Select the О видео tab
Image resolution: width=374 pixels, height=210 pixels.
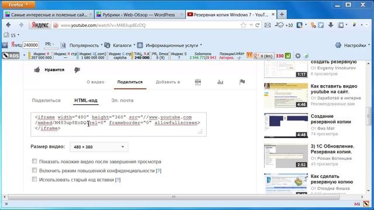tap(95, 82)
